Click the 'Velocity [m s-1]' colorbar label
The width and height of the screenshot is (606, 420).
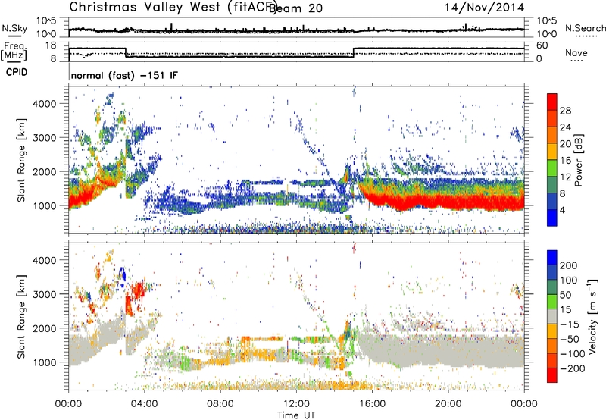point(592,316)
